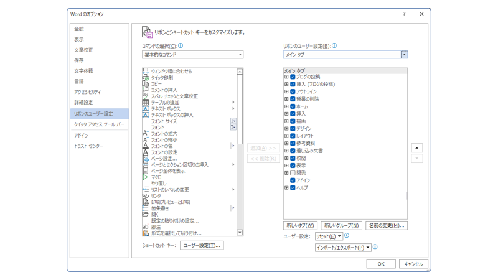This screenshot has height=280, width=498.
Task: Click the move up arrow button
Action: (416, 148)
